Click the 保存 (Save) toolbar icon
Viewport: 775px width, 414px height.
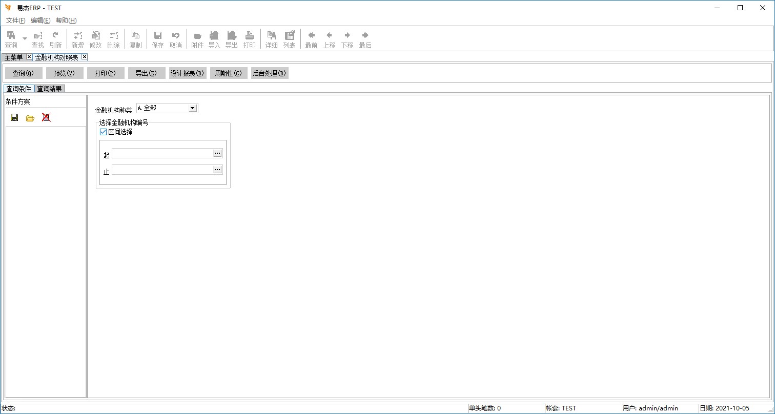pos(158,39)
